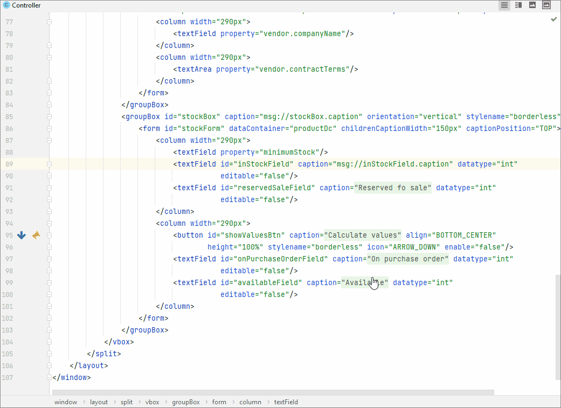Click the horizontal scrollbar at the bottom

[272, 393]
